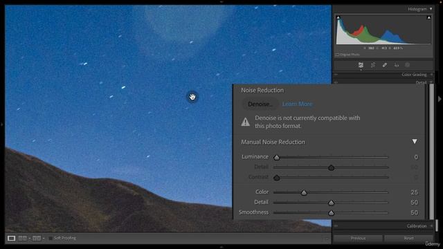Click the Luminance value field showing 0
The height and width of the screenshot is (249, 443).
point(416,157)
